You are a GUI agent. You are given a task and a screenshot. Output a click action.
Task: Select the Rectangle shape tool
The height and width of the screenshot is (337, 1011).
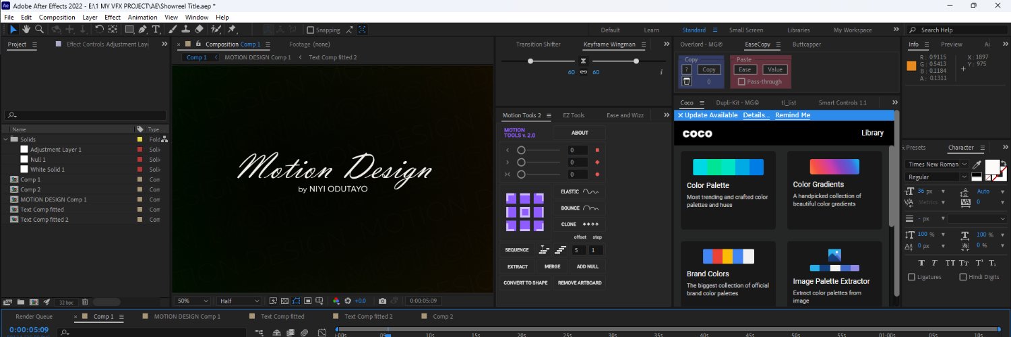(x=129, y=30)
